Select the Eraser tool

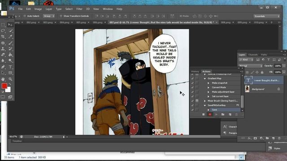(3, 55)
